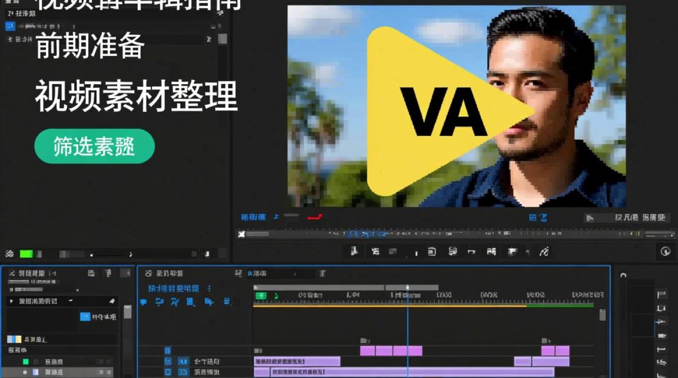Click the wrench-like icon ending the transport row
678x378 pixels.
544,251
